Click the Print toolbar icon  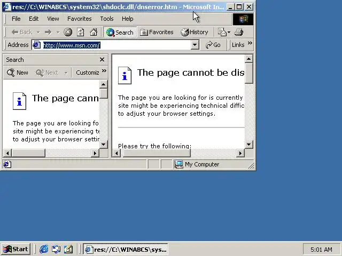(x=239, y=32)
